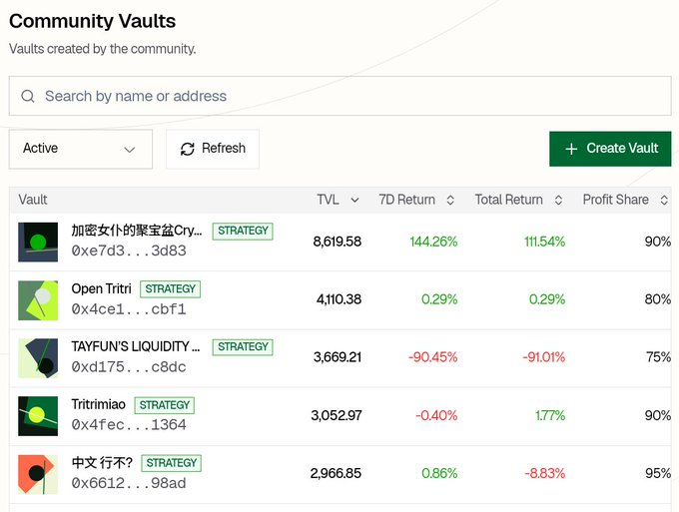Open the Open Tritri vault avatar

[38, 300]
